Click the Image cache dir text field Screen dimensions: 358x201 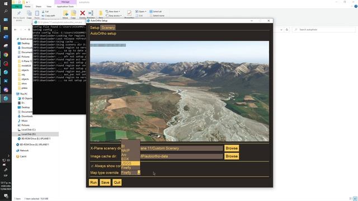tap(181, 156)
